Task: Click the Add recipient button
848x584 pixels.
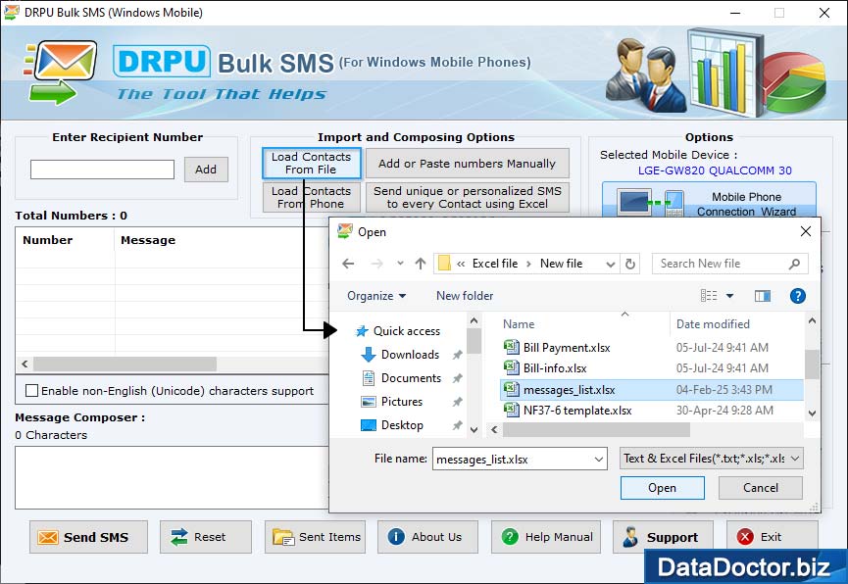Action: 206,170
